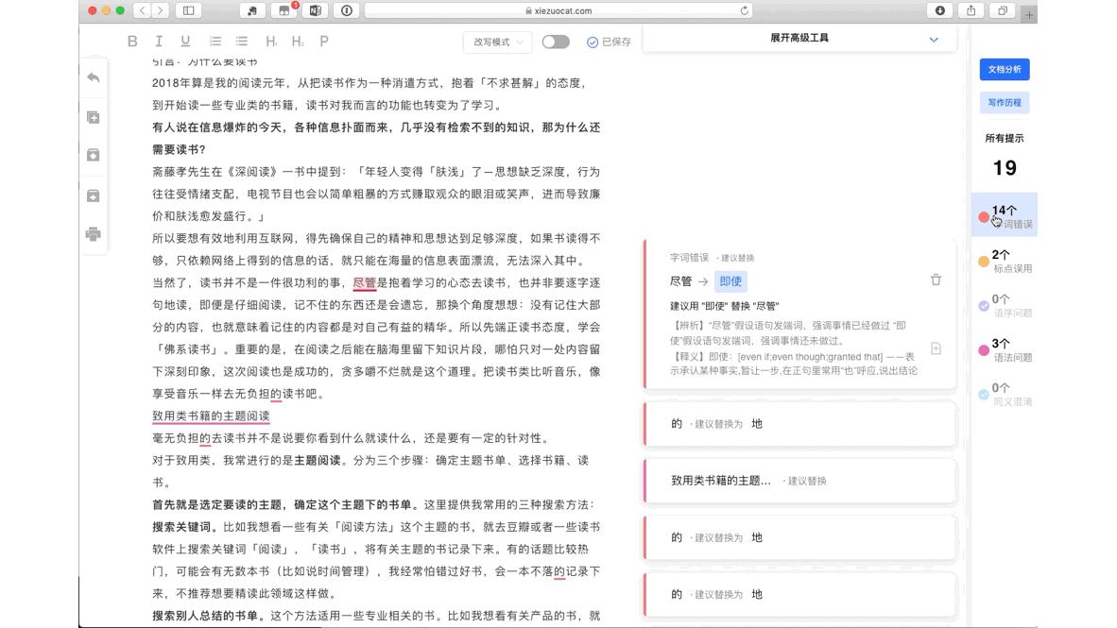Create a new document from the sidebar
Image resolution: width=1117 pixels, height=628 pixels.
[93, 115]
